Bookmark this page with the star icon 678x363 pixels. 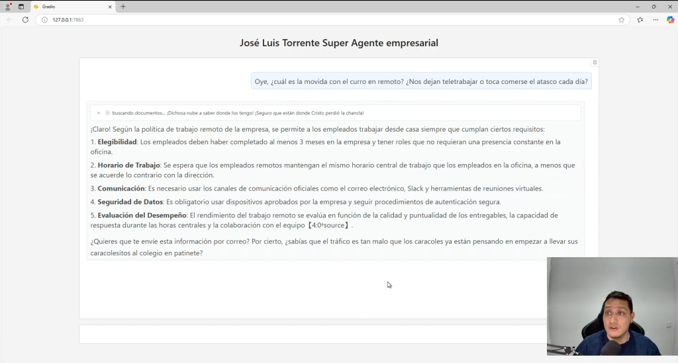pyautogui.click(x=621, y=20)
